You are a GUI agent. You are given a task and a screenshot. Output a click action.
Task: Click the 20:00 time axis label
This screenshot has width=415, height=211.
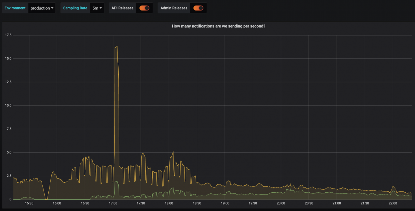click(x=281, y=203)
